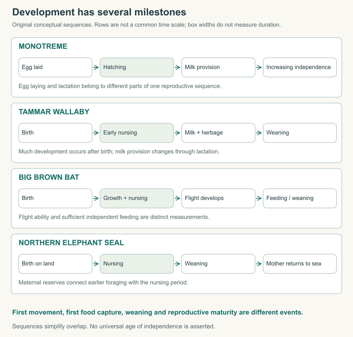The width and height of the screenshot is (353, 337).
Task: Select the Milk + herbage box
Action: coord(218,133)
